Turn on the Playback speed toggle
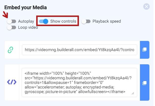 86,21
